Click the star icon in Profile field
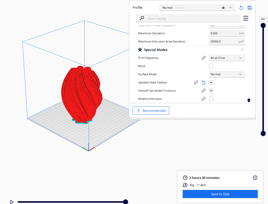268x204 pixels. [x=223, y=8]
